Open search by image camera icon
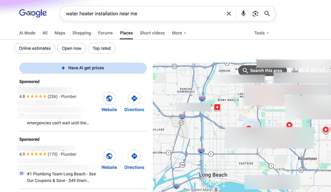The width and height of the screenshot is (331, 192). tap(255, 14)
